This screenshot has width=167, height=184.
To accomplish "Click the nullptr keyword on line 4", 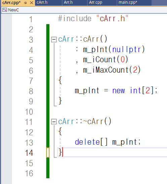I will point(127,49).
